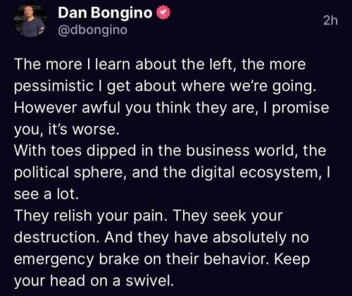Viewport: 352px width, 296px height.
Task: Click the word "destruction." in the post
Action: (56, 238)
